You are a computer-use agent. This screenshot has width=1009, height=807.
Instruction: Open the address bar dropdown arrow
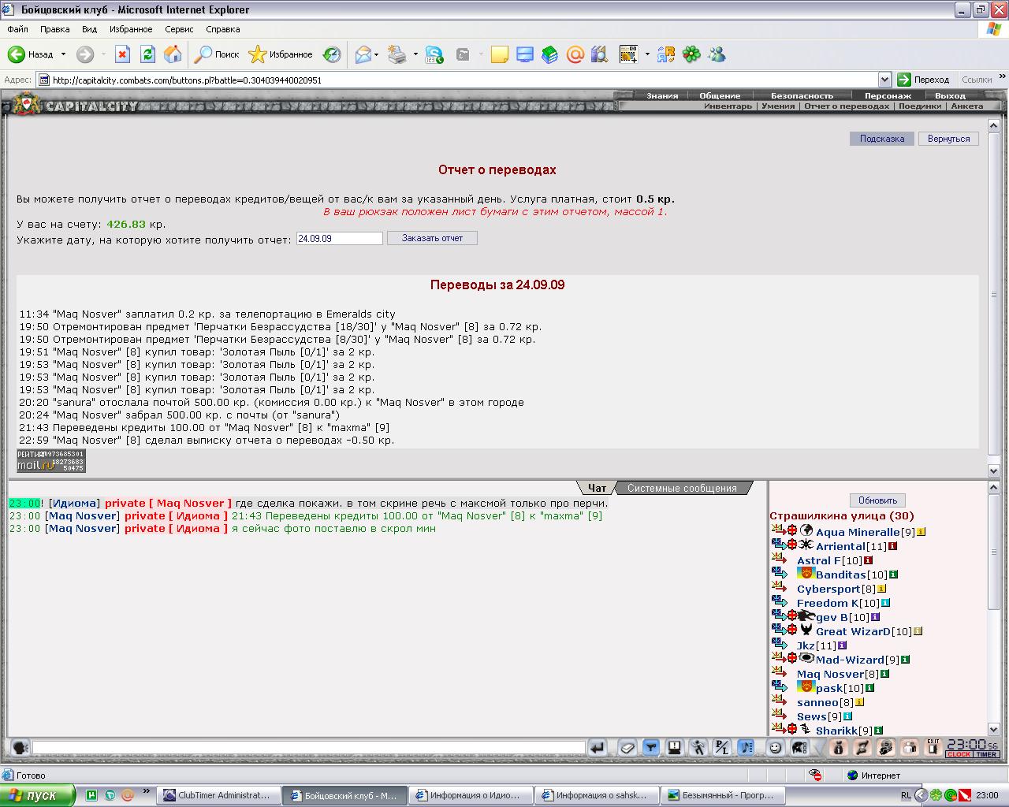(884, 80)
